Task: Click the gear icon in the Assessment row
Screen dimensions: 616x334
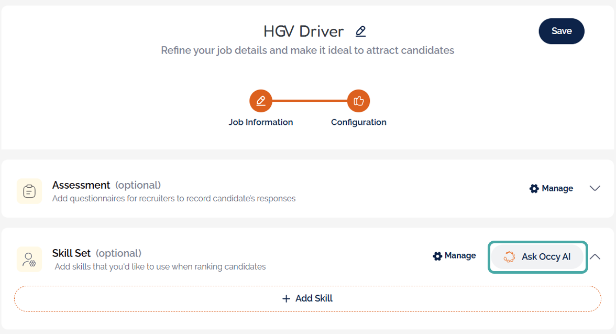Action: pyautogui.click(x=534, y=188)
